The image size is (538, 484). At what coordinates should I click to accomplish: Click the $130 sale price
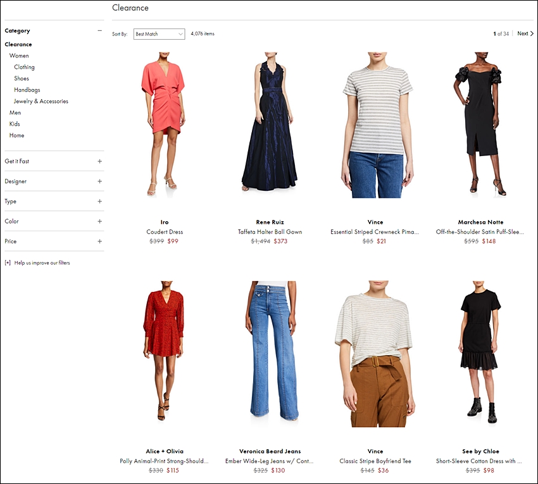(x=278, y=470)
